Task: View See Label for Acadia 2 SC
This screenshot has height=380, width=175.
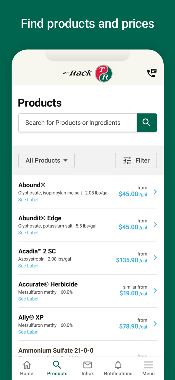Action: (x=28, y=266)
